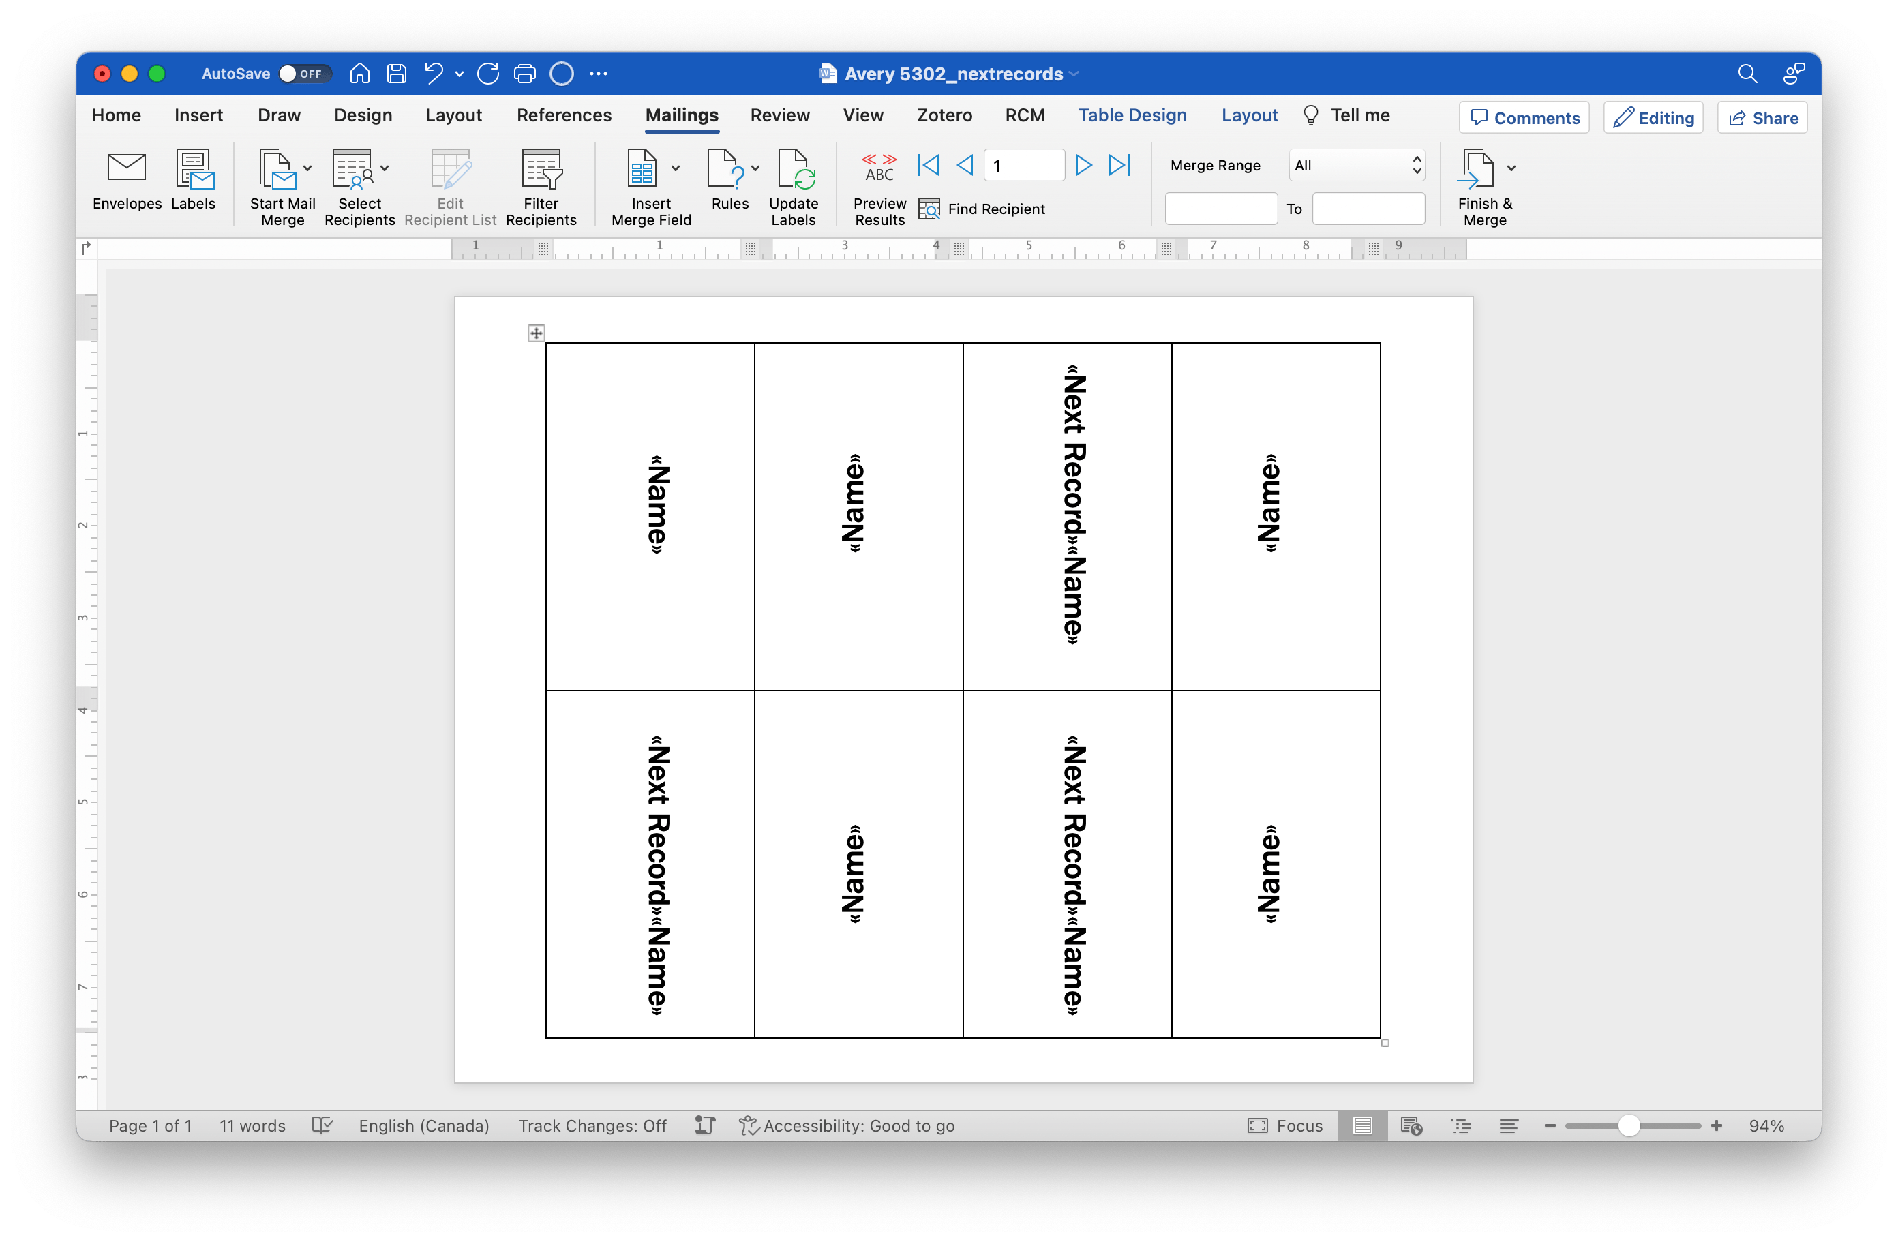Click the Home icon in title bar
1898x1242 pixels.
point(360,74)
